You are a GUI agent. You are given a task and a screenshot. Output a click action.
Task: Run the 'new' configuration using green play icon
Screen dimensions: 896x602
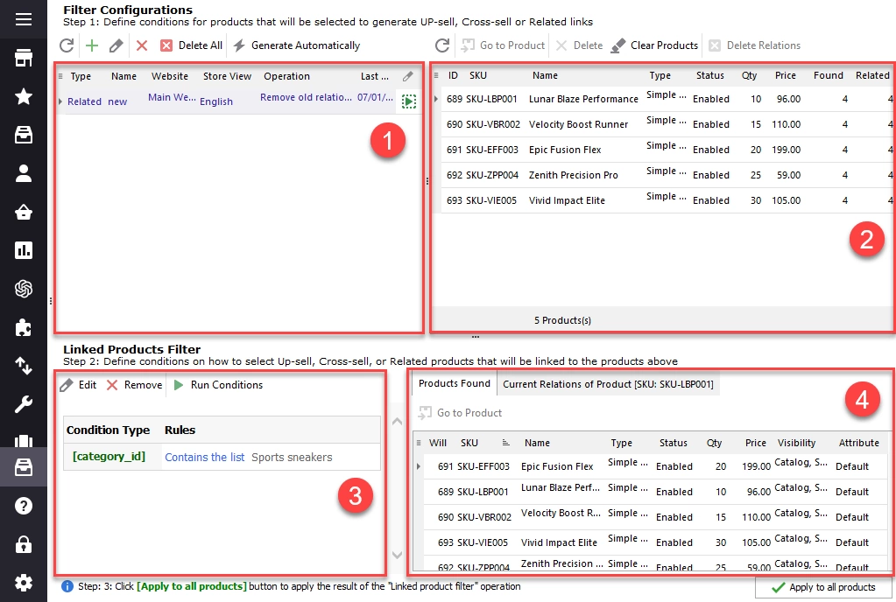(x=408, y=101)
